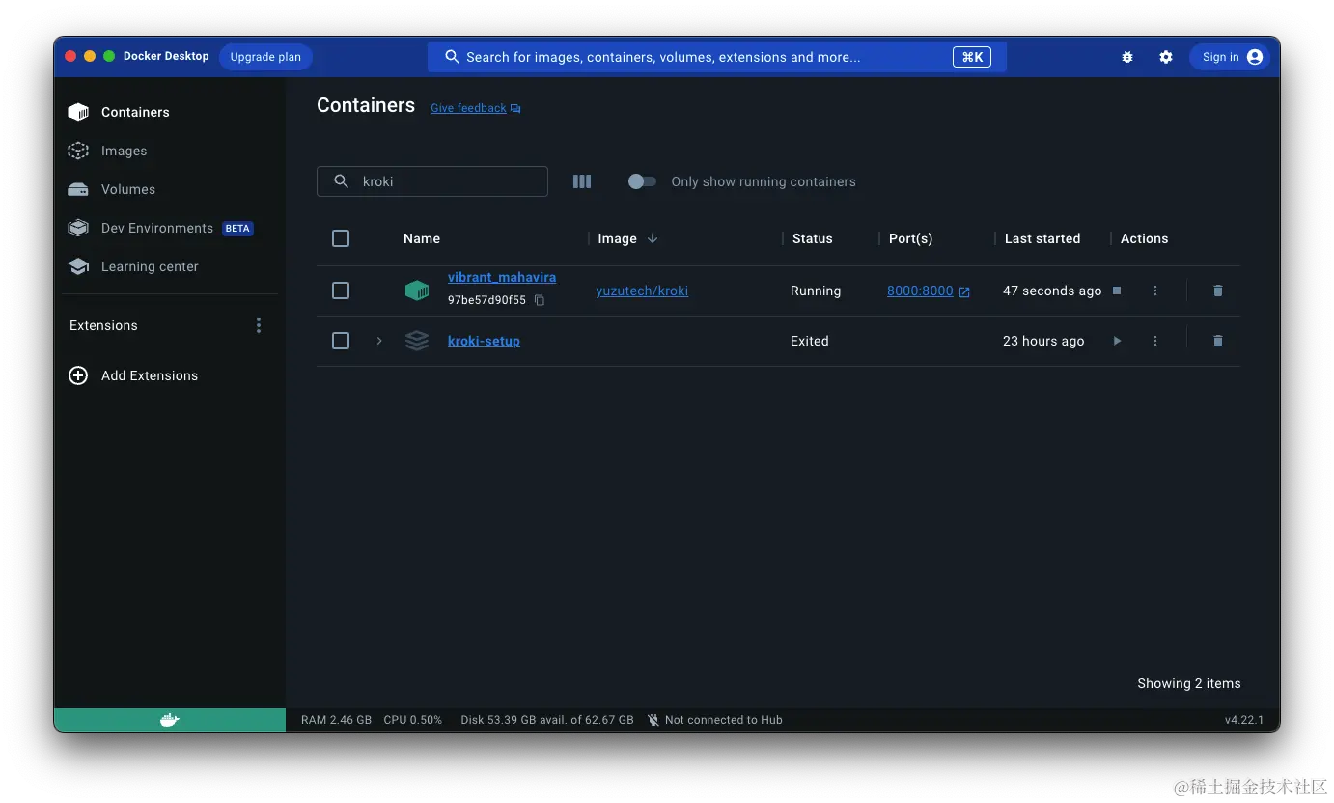
Task: Open more actions for kroki-setup
Action: pos(1155,341)
